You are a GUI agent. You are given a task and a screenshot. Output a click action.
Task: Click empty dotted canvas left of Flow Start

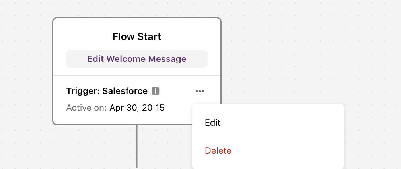click(25, 77)
